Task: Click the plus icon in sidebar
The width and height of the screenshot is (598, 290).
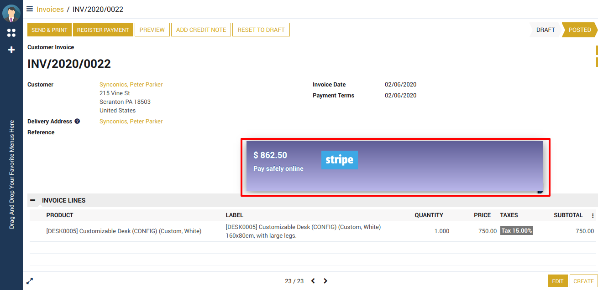Action: [x=11, y=50]
